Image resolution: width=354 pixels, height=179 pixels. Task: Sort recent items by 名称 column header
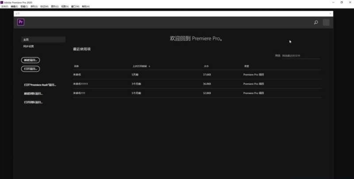[76, 66]
